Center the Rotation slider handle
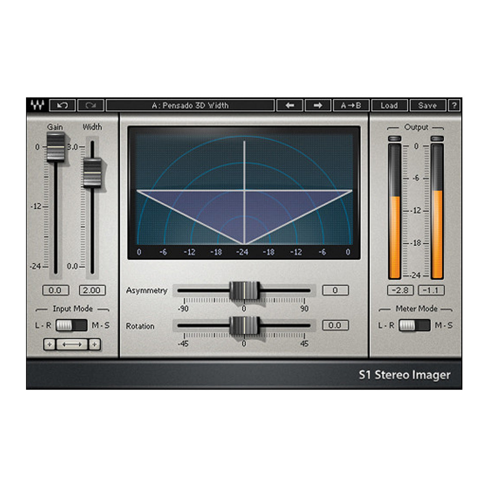Viewport: 488px width, 488px height. pos(244,325)
